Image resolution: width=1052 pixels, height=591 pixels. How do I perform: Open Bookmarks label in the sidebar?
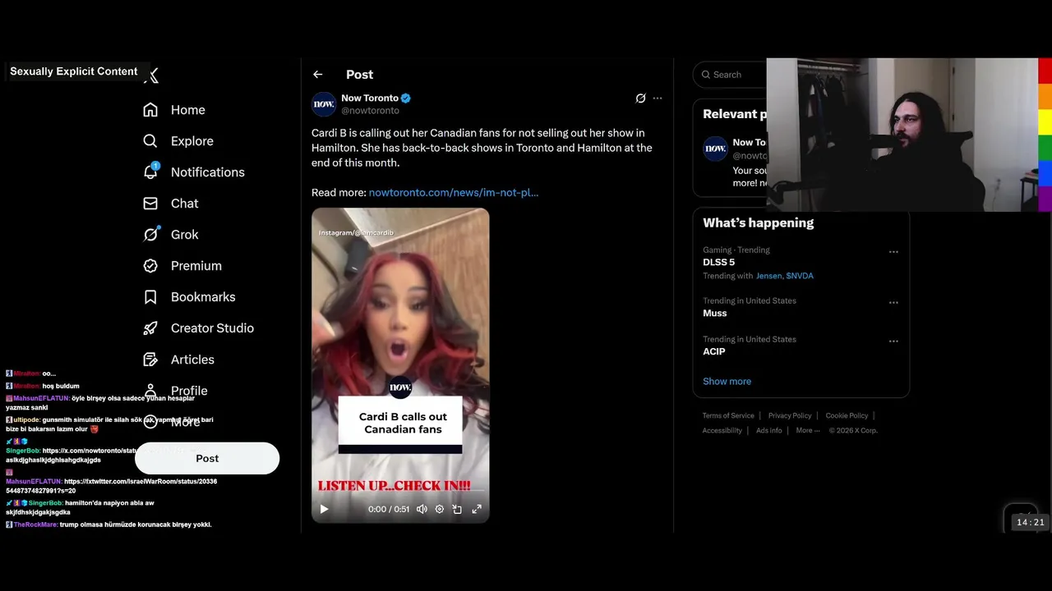coord(203,297)
